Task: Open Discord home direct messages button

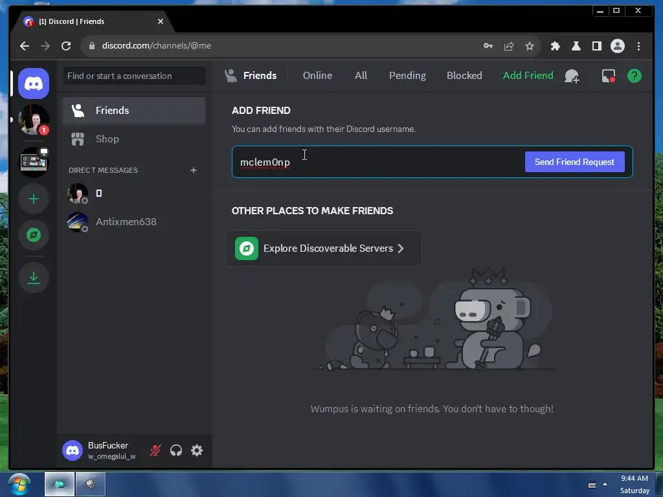Action: (x=34, y=83)
